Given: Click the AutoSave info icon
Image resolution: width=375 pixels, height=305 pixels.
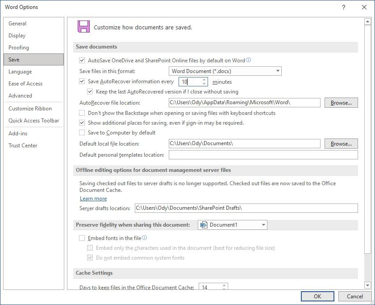Looking at the screenshot, I should (249, 60).
